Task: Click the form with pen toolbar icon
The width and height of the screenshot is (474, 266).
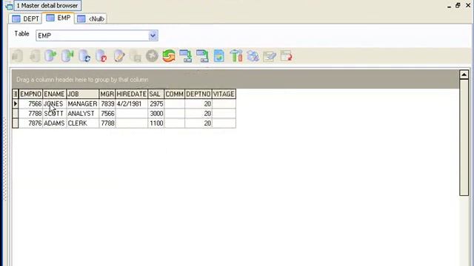Action: (270, 56)
